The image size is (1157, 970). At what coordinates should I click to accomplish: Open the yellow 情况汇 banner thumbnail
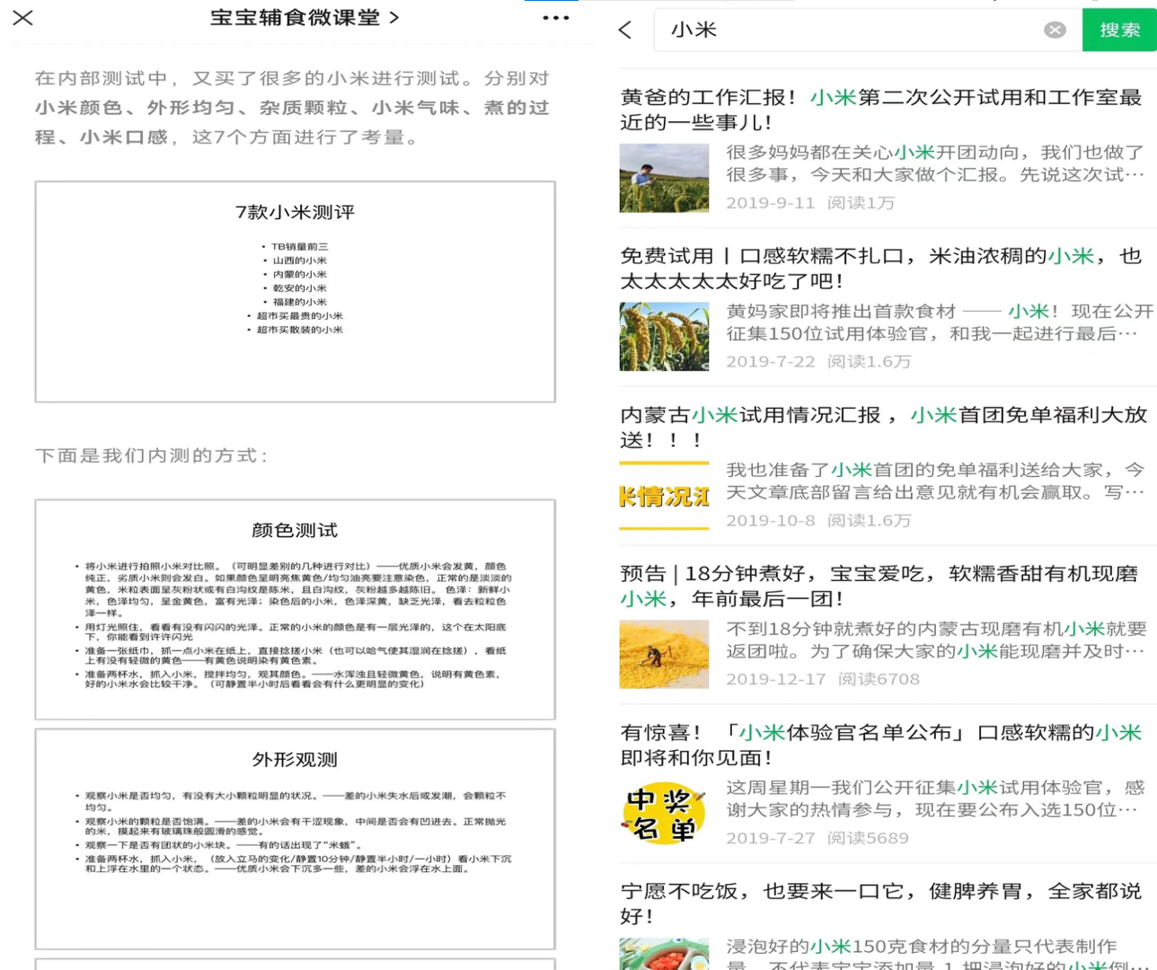click(x=664, y=496)
